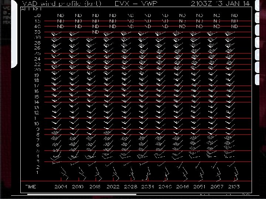Select the altitude label 12
Image resolution: width=266 pixels, height=199 pixels.
click(37, 112)
